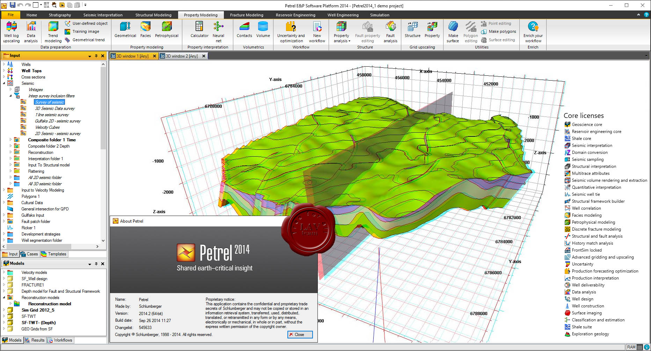This screenshot has width=651, height=351.
Task: Click the Undo icon in title bar
Action: coord(20,5)
